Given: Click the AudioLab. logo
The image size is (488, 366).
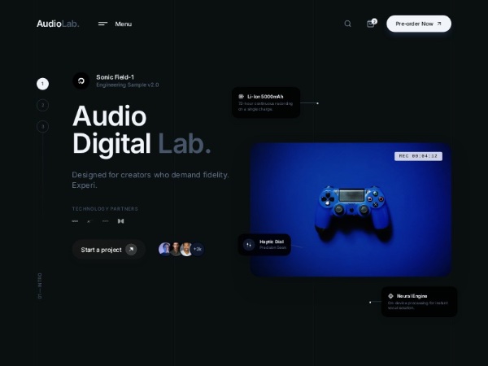Looking at the screenshot, I should click(58, 24).
